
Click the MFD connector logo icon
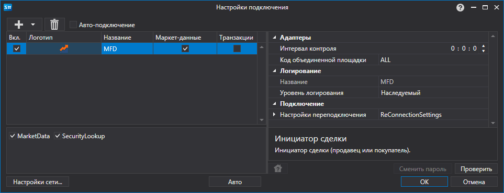pyautogui.click(x=64, y=49)
